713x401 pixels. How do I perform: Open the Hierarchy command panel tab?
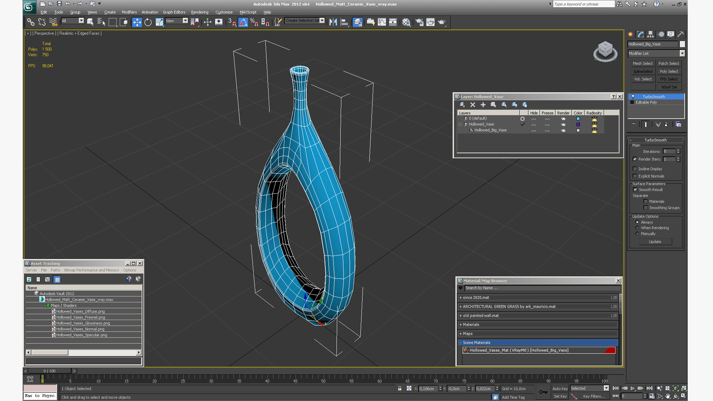(x=651, y=34)
